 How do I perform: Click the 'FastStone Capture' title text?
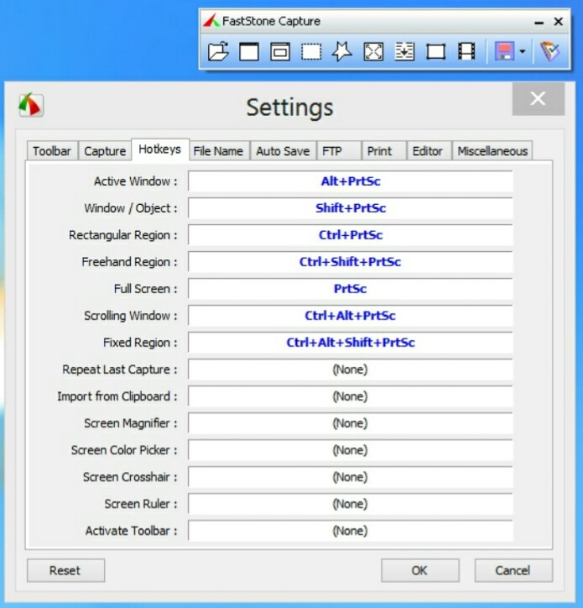pos(271,21)
